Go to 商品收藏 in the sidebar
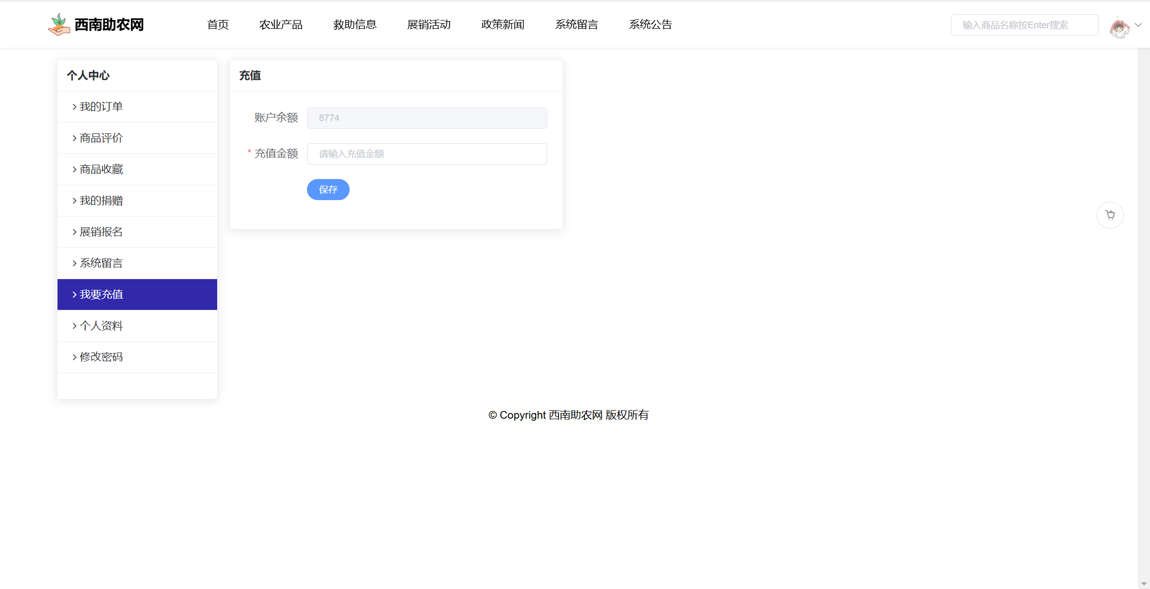The width and height of the screenshot is (1150, 589). pyautogui.click(x=101, y=169)
